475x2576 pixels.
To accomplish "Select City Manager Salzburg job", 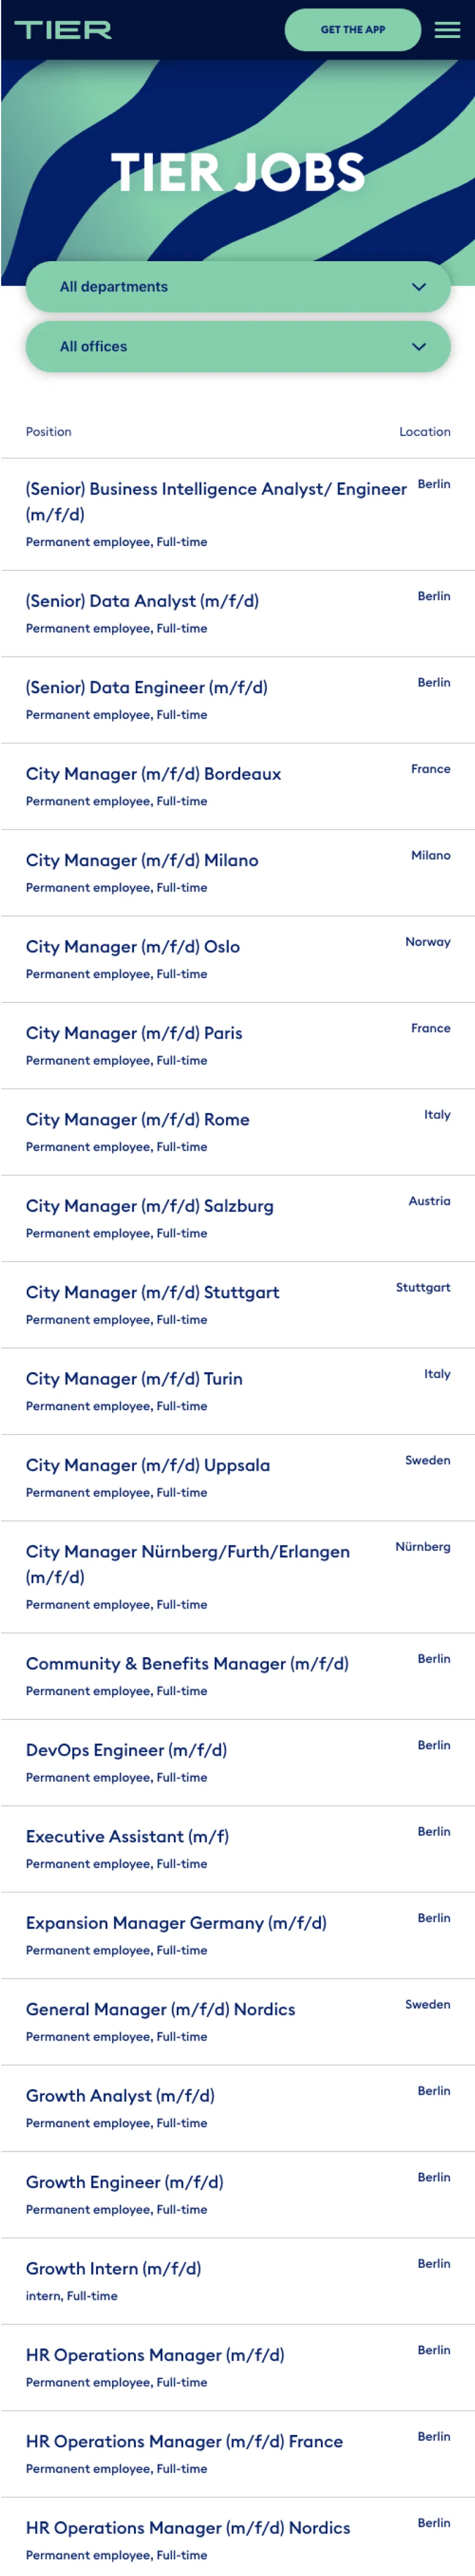I will click(150, 1206).
